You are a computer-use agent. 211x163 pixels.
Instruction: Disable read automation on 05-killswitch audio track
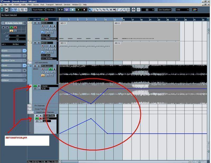[51, 69]
